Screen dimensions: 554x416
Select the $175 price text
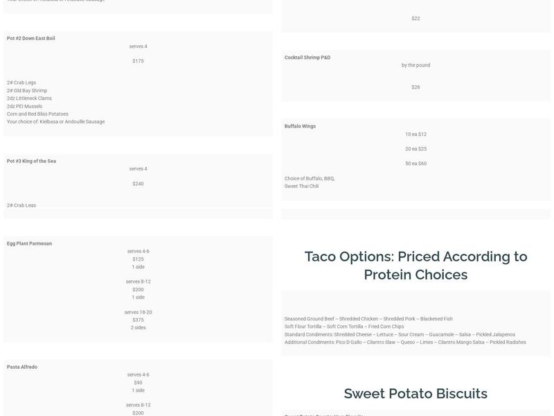coord(138,61)
